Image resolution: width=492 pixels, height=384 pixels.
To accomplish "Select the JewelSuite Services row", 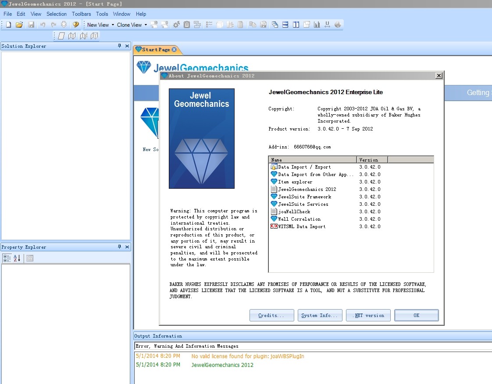I will tap(351, 204).
